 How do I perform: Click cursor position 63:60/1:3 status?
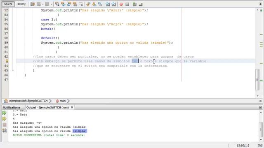243,146
